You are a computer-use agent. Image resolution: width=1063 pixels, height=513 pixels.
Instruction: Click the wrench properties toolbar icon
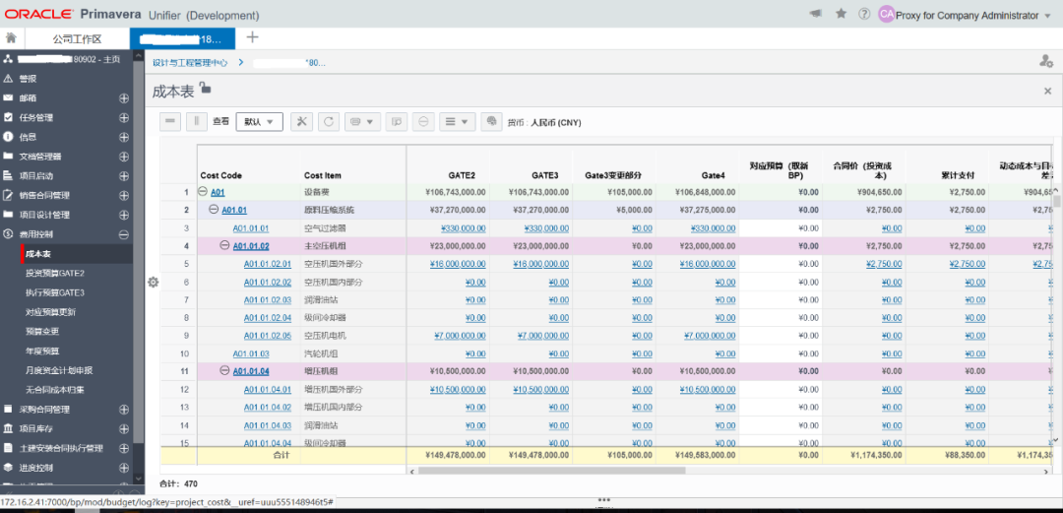tap(302, 121)
